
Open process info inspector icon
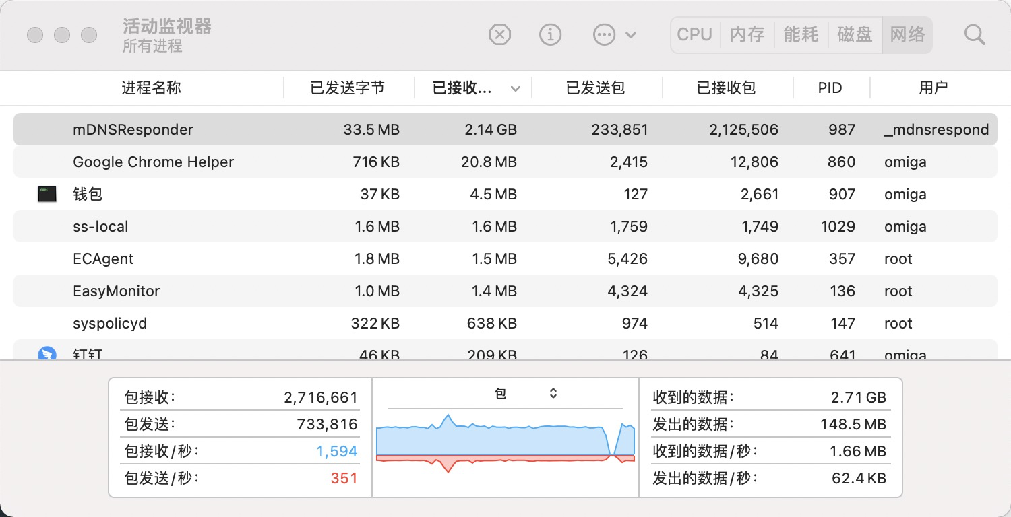[x=551, y=34]
